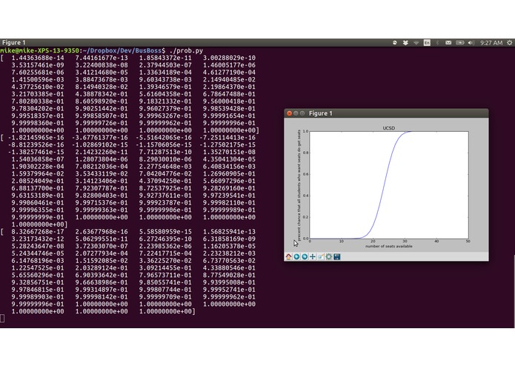Select the Zoom to rectangle tool

pos(321,256)
